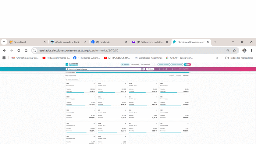Screen dimensions: 256x144
Task: Click the search magnifier icon beside territory field
Action: [x=144, y=69]
